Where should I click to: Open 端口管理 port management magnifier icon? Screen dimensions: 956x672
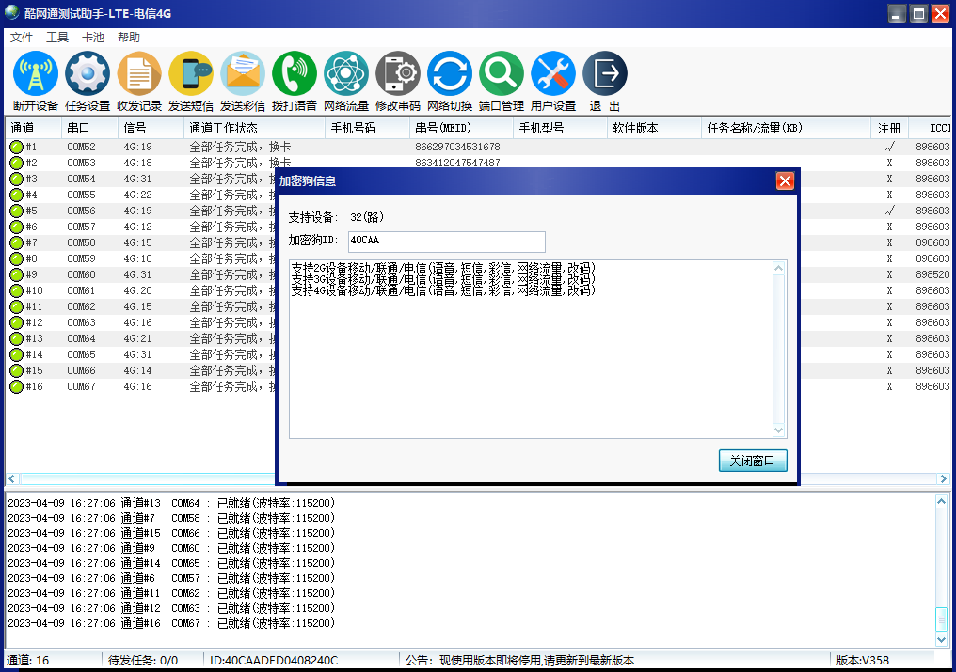tap(502, 73)
